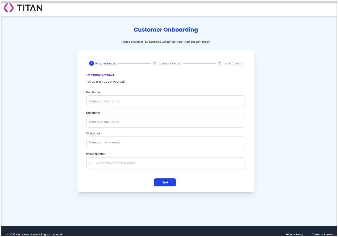
Task: Click the First Name input field
Action: [x=166, y=101]
